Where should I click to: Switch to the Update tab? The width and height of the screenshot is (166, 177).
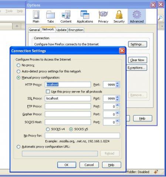[61, 30]
